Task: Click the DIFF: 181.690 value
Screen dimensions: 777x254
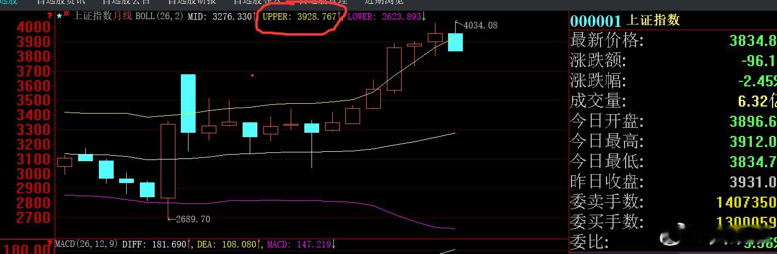Action: 154,245
